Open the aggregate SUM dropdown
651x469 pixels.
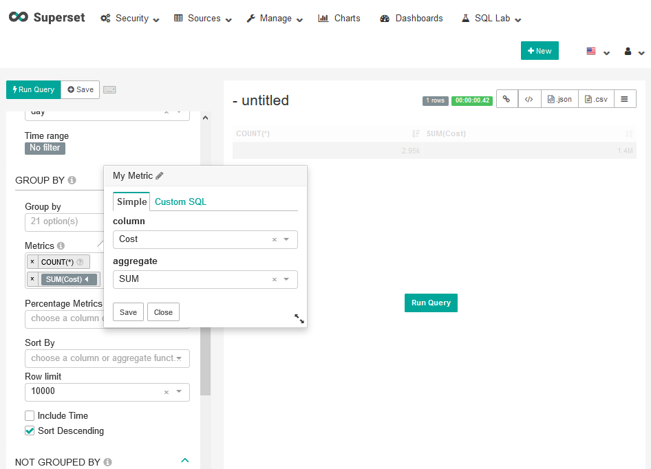[286, 279]
